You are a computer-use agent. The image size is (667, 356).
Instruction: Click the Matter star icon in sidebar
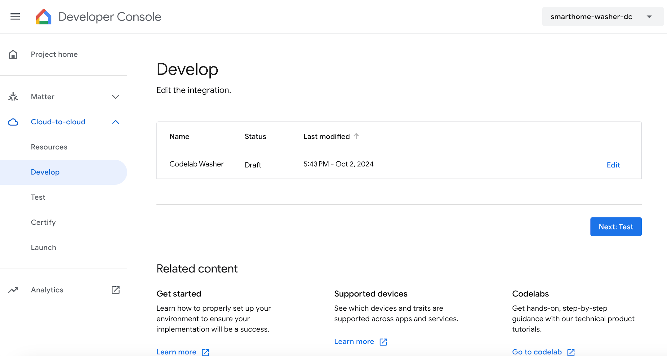click(13, 97)
